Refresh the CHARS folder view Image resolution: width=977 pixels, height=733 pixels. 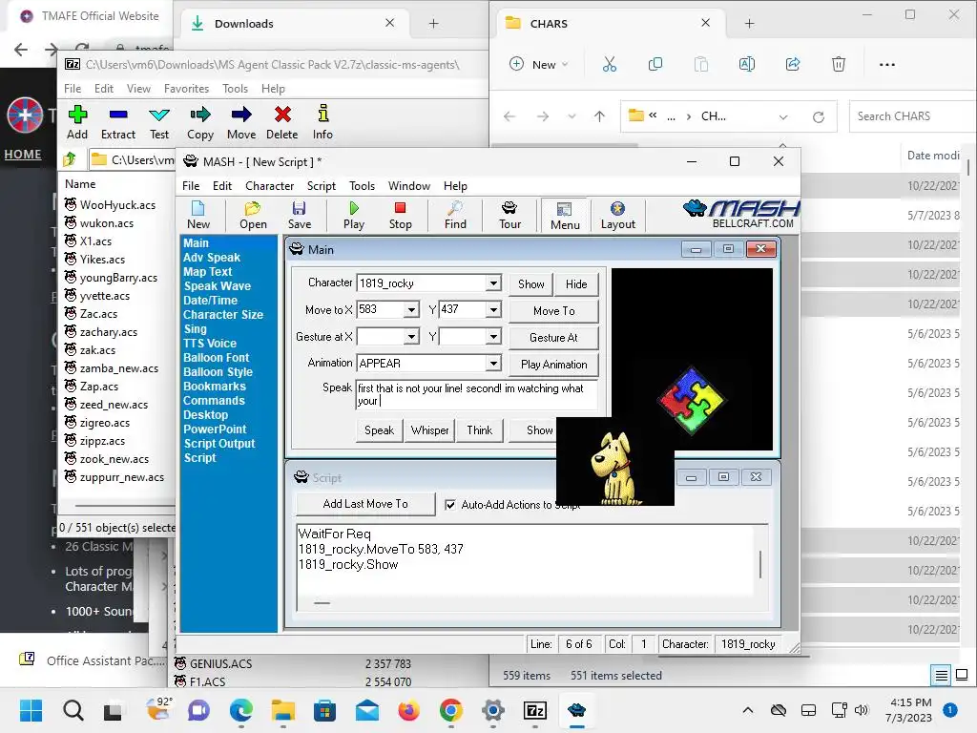pyautogui.click(x=819, y=116)
